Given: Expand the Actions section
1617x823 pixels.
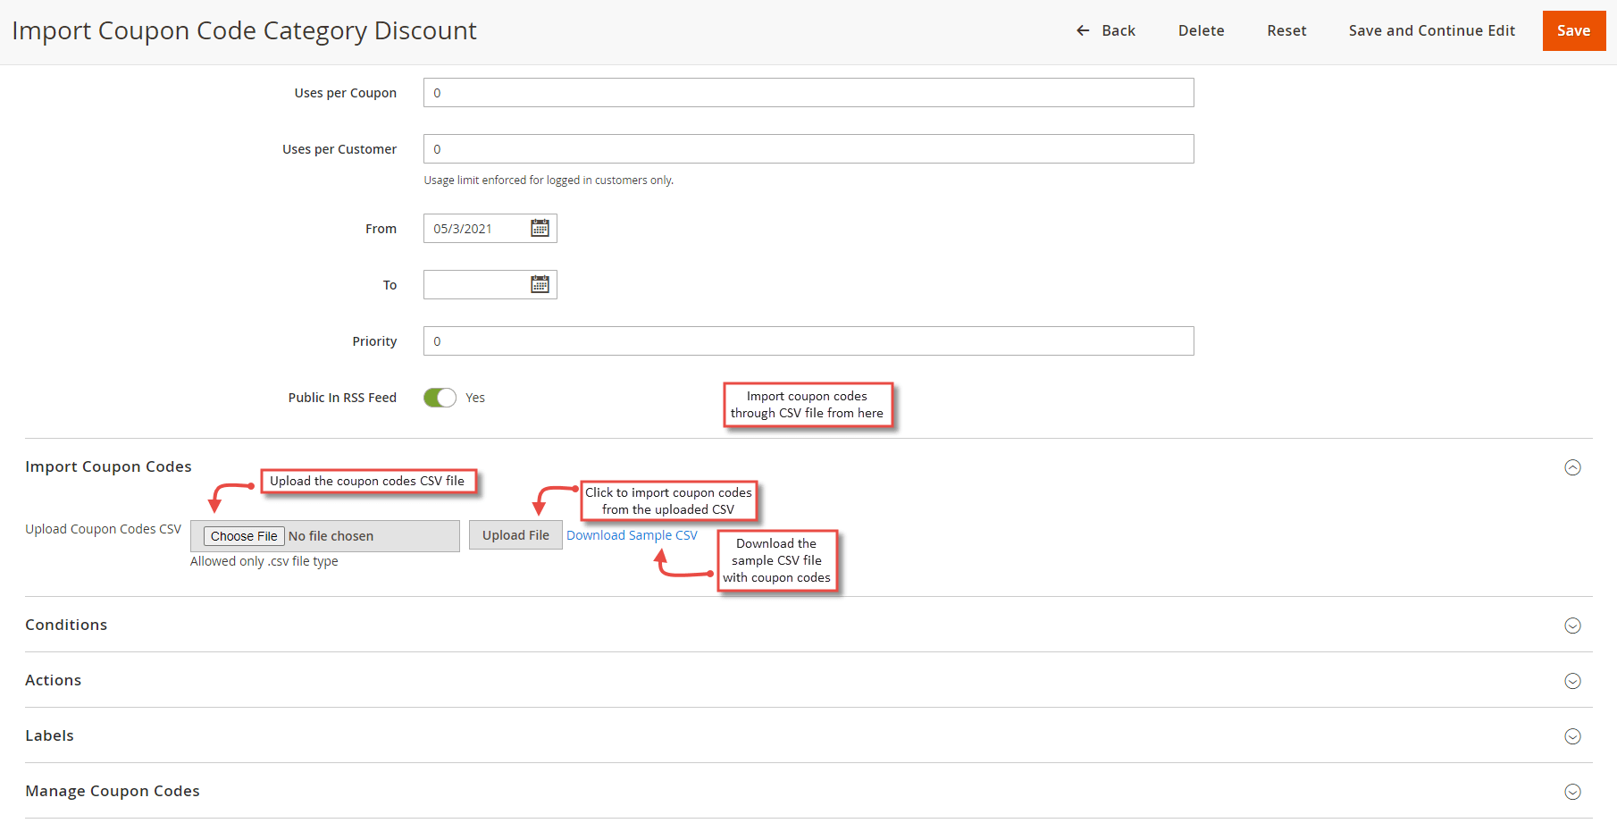Looking at the screenshot, I should pyautogui.click(x=1572, y=681).
